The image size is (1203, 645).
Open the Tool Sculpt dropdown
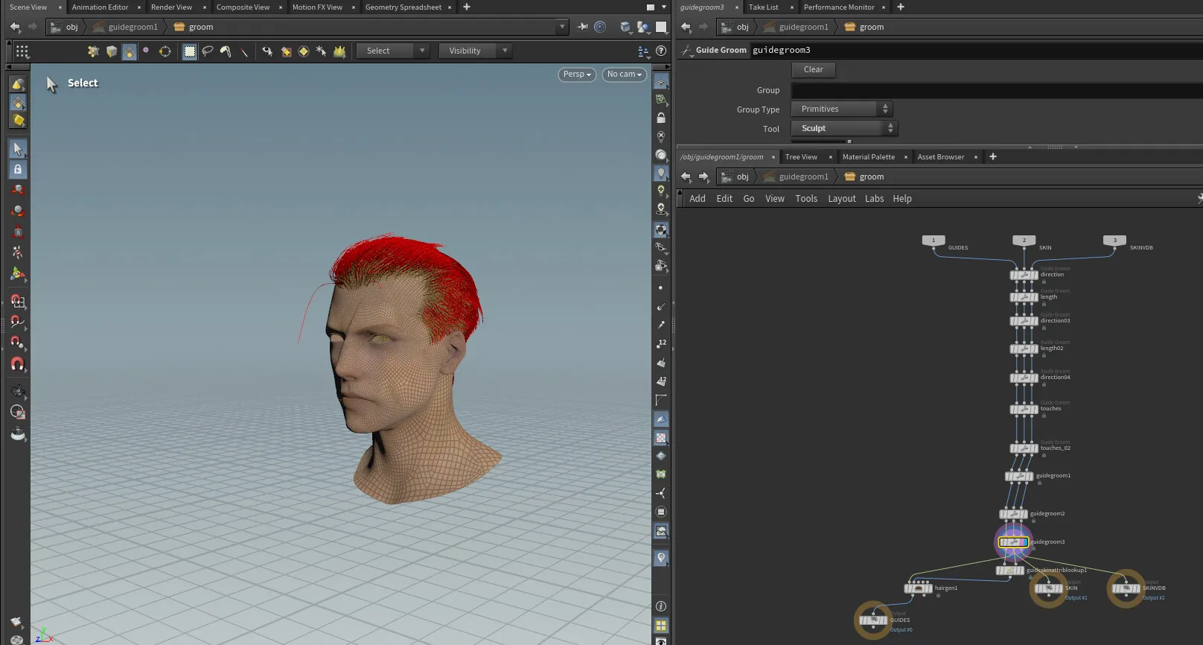pos(844,128)
